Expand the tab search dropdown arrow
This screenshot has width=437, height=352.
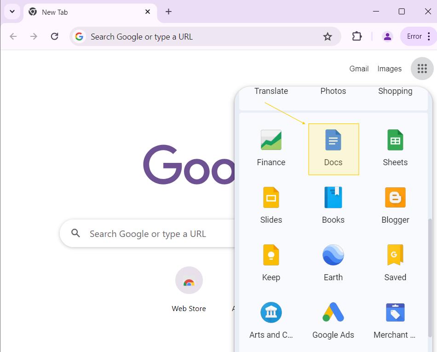click(x=12, y=12)
